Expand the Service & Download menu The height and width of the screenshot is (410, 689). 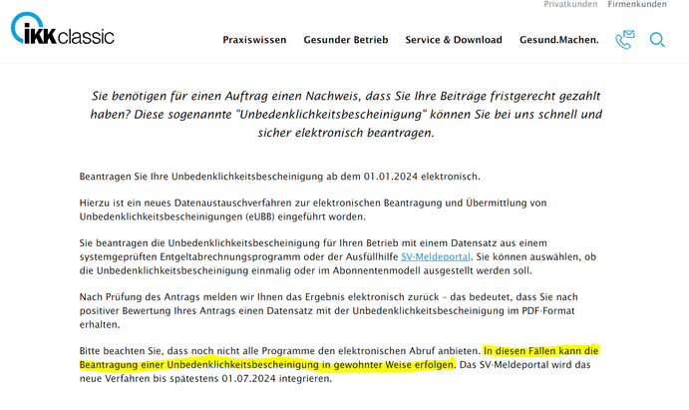454,40
